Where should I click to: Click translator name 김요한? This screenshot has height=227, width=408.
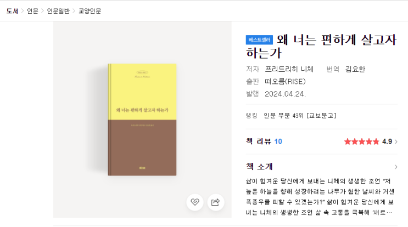(x=355, y=69)
